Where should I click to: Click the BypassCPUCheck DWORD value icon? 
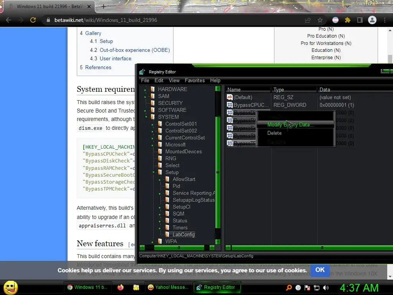230,105
